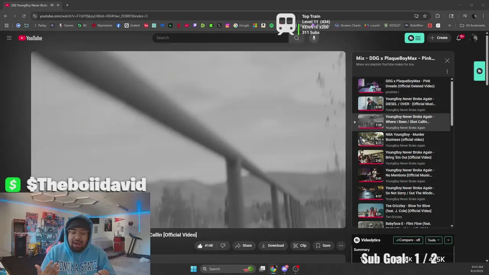489x275 pixels.
Task: Open the Amazon bookmark icon
Action: pos(263,26)
